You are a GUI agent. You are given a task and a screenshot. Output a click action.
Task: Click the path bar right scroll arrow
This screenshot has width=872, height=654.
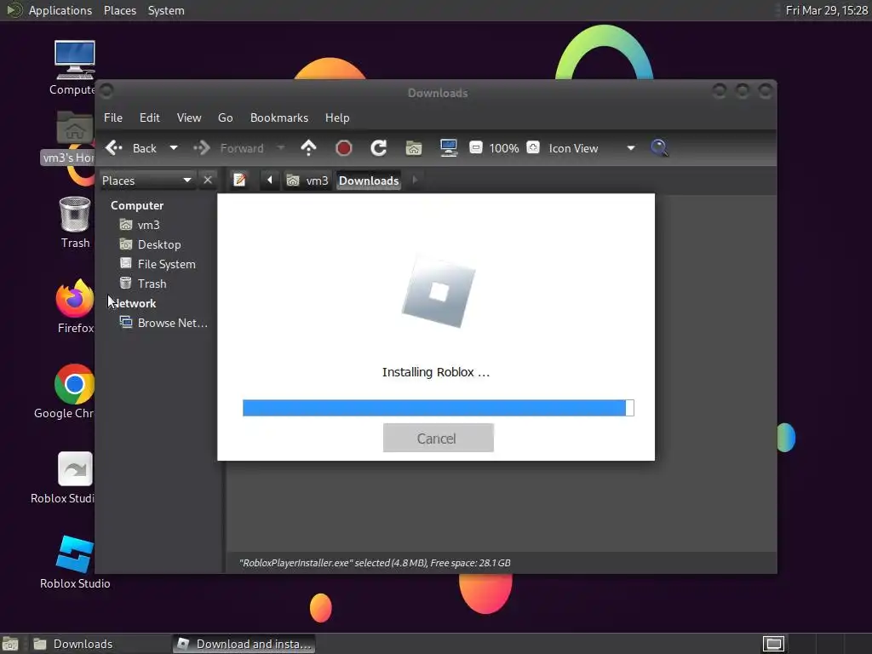415,181
